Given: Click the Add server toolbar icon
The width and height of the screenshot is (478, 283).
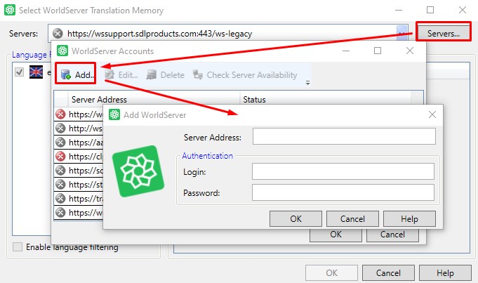Looking at the screenshot, I should click(x=66, y=75).
